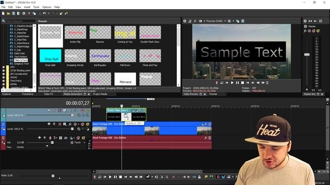Stop playback in the Video Preview transport
Image resolution: width=330 pixels, height=185 pixels.
click(242, 83)
